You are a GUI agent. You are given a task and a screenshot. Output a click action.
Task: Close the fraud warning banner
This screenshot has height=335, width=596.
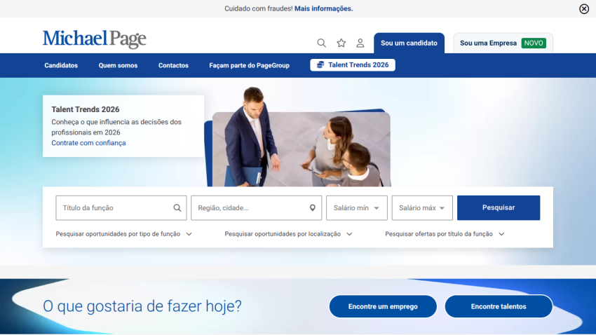point(584,8)
